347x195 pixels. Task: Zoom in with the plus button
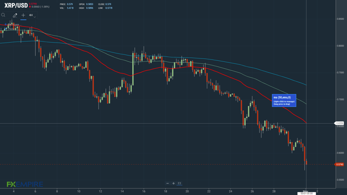point(173,183)
